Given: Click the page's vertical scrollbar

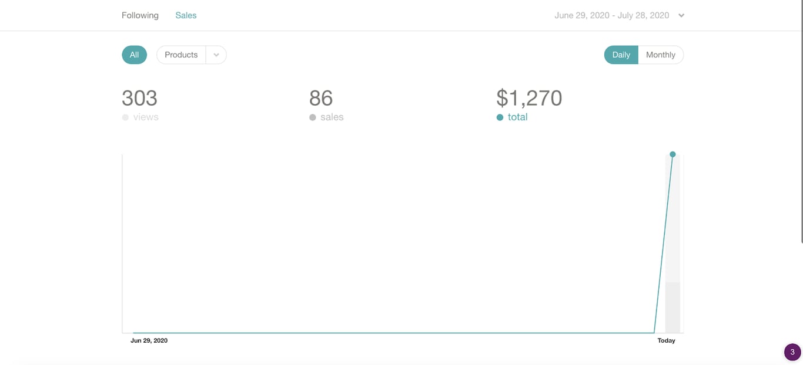Looking at the screenshot, I should coord(801,117).
